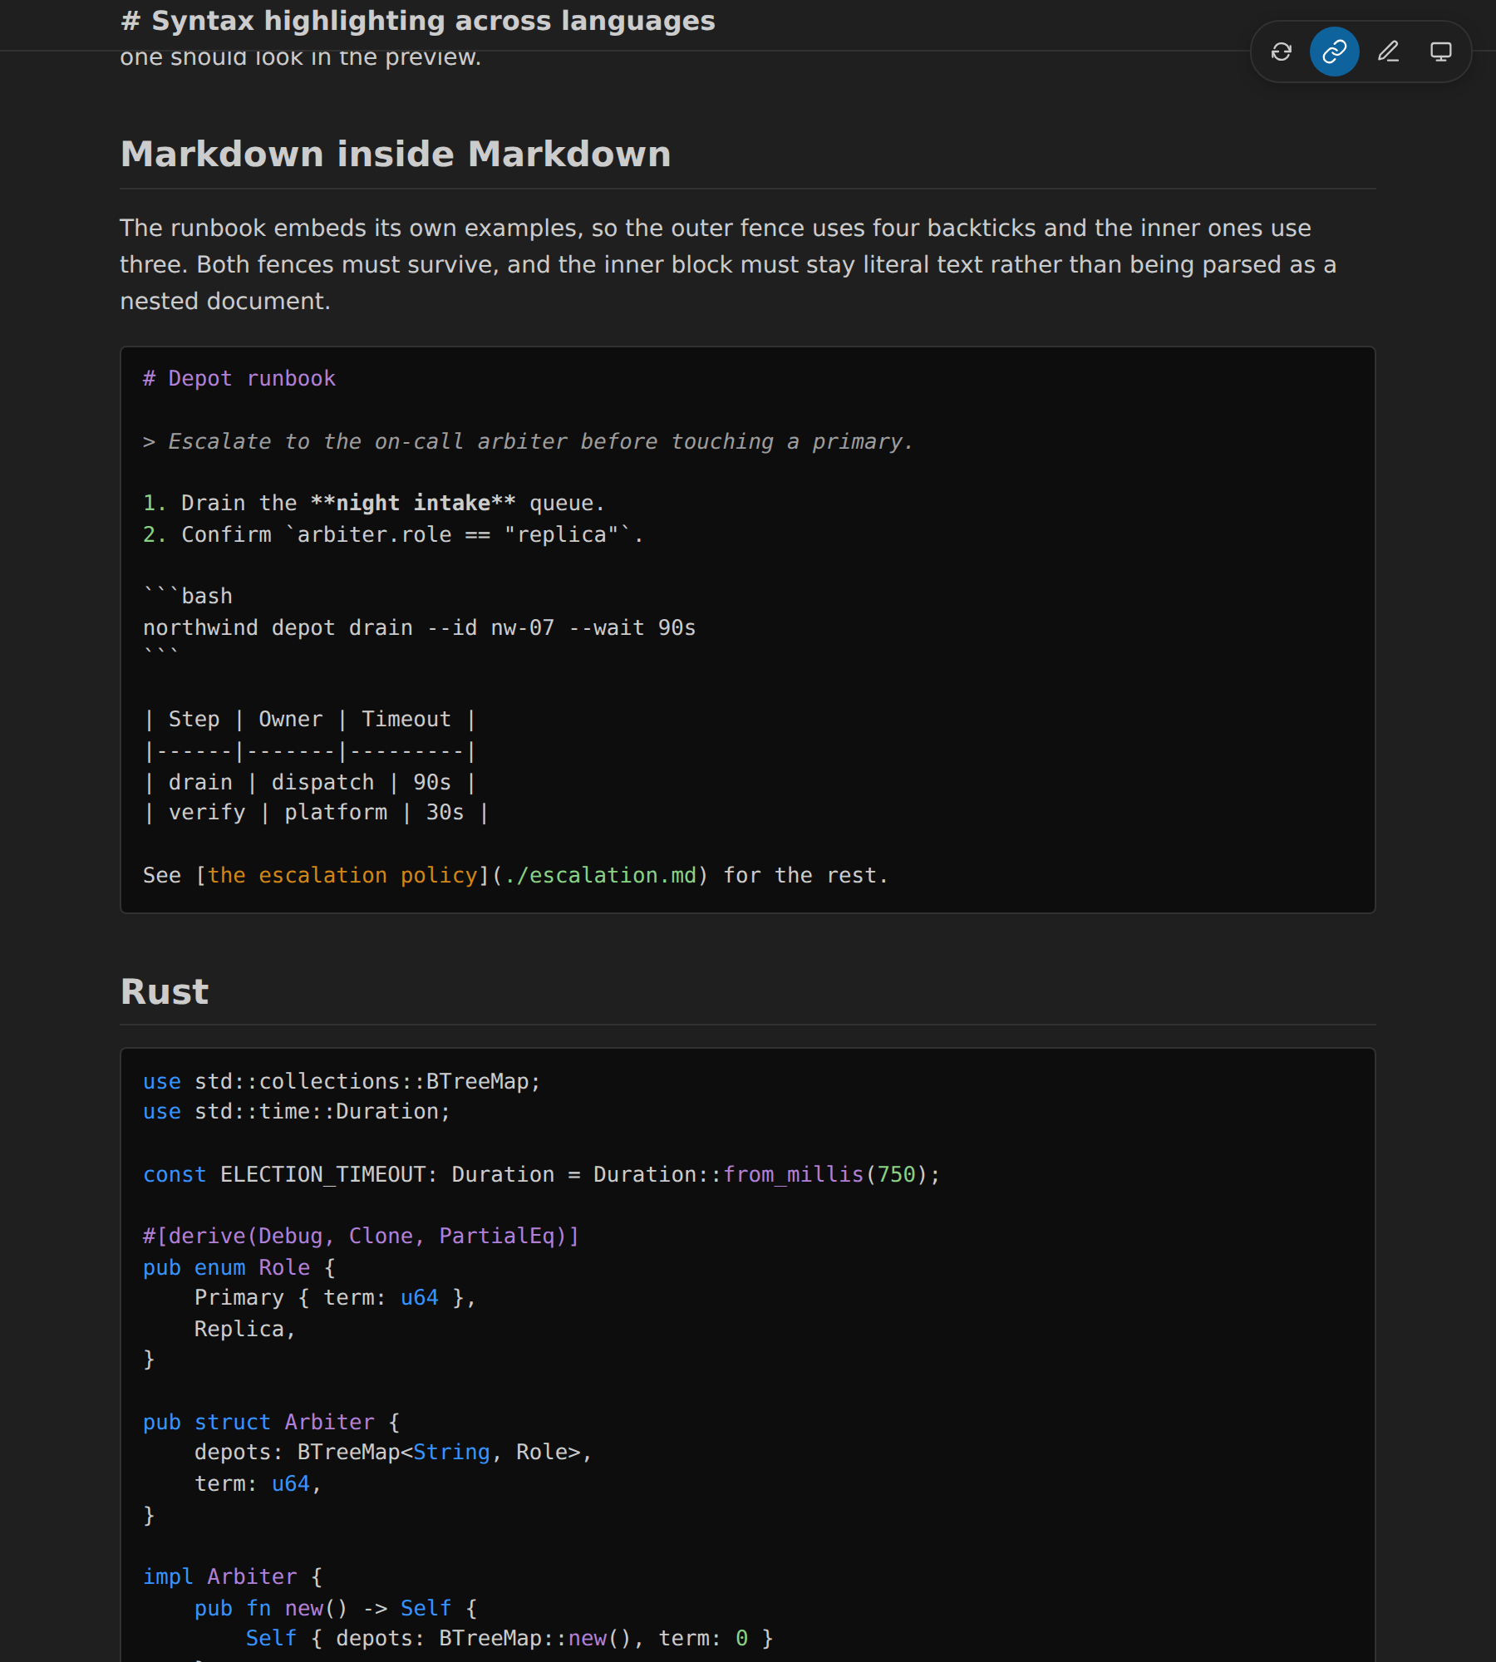
Task: Click the "Self { depots: BTreeMap::new(), term: 0 }" line
Action: [x=509, y=1638]
